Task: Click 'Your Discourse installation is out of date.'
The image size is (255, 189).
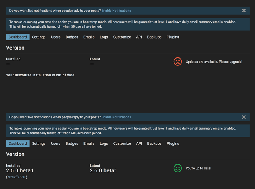Action: point(41,75)
